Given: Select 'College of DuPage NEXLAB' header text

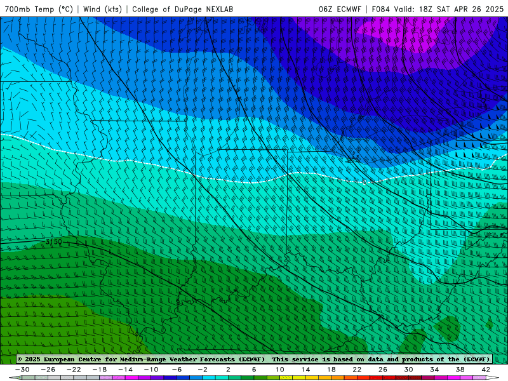Looking at the screenshot, I should tap(182, 9).
